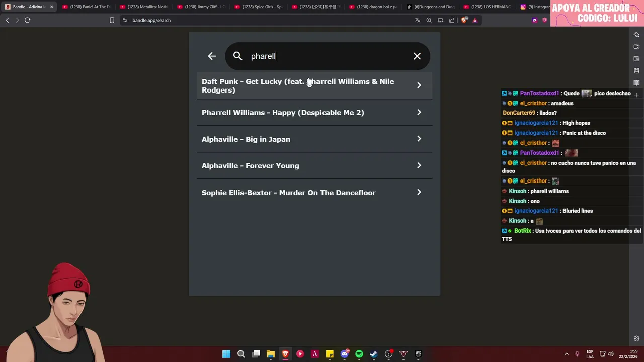This screenshot has width=644, height=362.
Task: Open chevron on Forever Young row
Action: pyautogui.click(x=419, y=165)
